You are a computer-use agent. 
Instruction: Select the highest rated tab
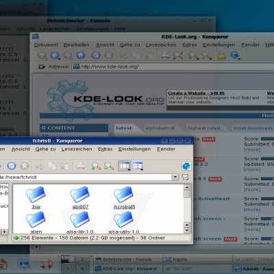204,128
